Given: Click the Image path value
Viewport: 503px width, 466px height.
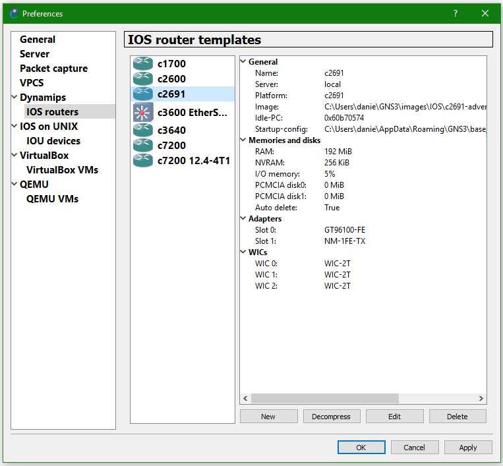Looking at the screenshot, I should coord(405,107).
